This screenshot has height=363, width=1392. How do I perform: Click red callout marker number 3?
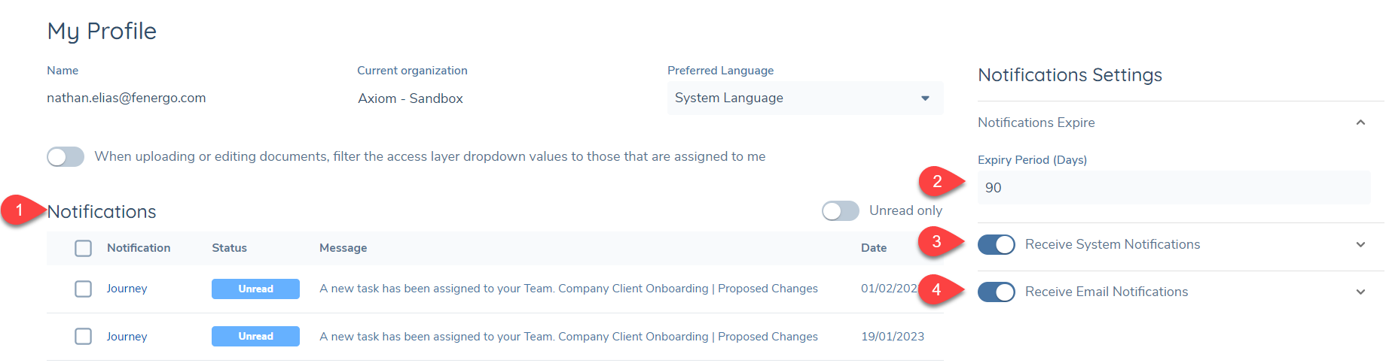coord(936,242)
